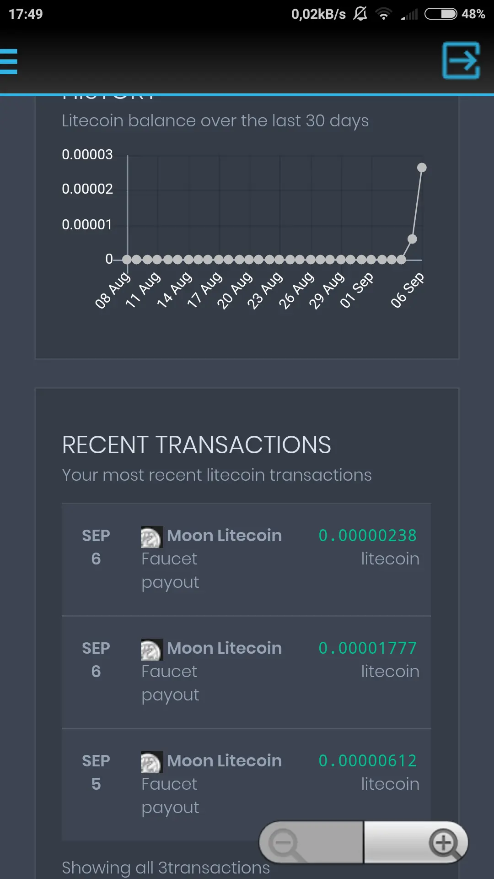Tap the coin icon on Sep 5 transaction
This screenshot has width=494, height=879.
pos(152,762)
